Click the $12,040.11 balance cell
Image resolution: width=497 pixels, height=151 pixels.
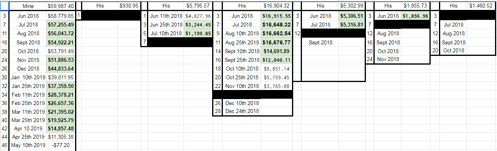tap(277, 60)
